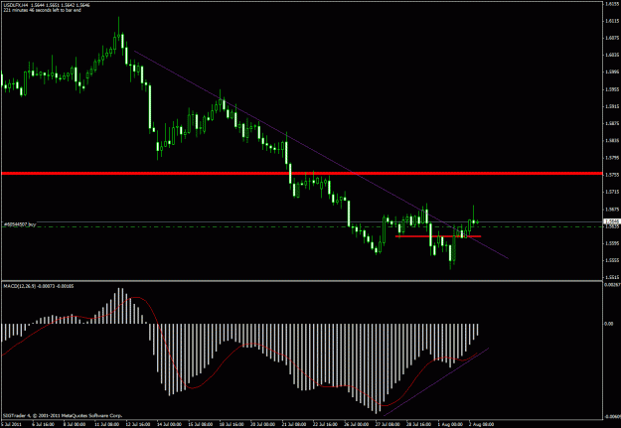Select the thick red horizontal resistance line

click(301, 174)
